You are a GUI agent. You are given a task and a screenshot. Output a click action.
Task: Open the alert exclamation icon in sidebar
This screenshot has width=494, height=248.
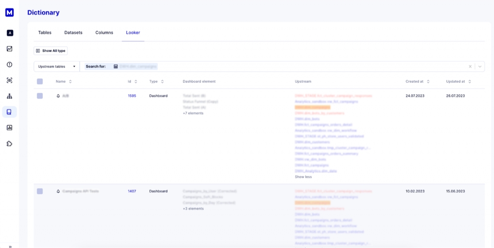tap(10, 64)
